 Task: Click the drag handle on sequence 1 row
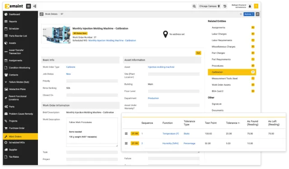pyautogui.click(x=126, y=134)
